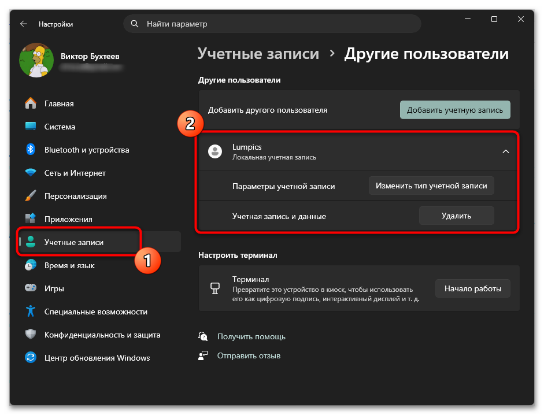
Task: Minimize the Settings window
Action: pos(468,18)
